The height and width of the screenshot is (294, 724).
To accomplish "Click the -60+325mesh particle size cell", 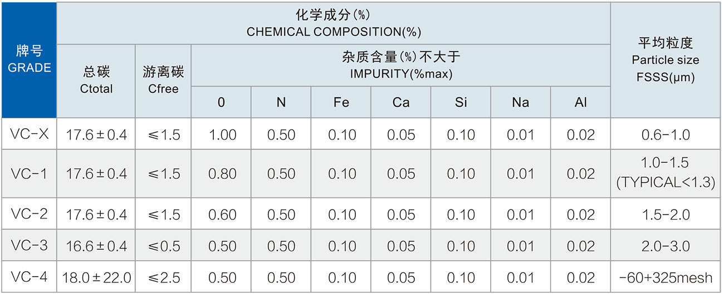I will 666,277.
